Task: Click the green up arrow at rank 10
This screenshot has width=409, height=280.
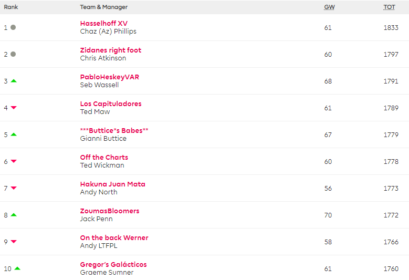Action: tap(17, 268)
